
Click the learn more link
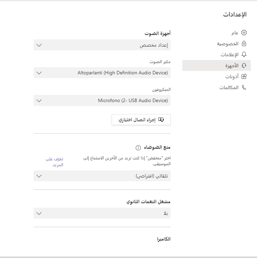[x=55, y=162]
